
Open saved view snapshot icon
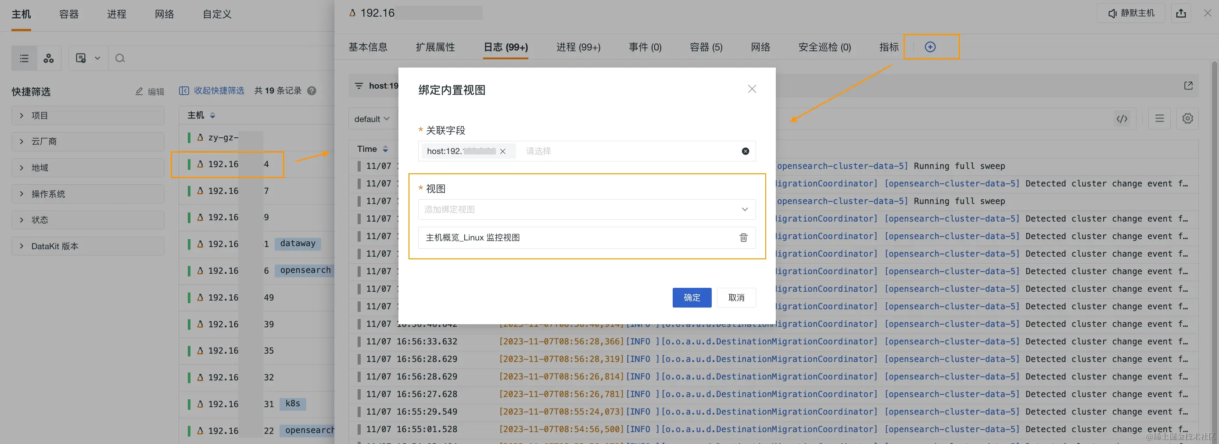(81, 58)
